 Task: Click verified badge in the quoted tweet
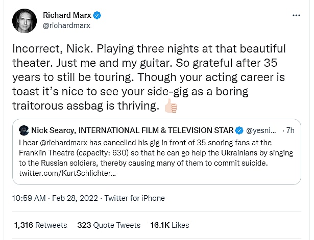pos(239,130)
